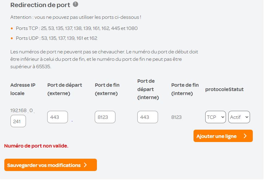Edit the internal start port field
The image size is (275, 184).
(148, 117)
